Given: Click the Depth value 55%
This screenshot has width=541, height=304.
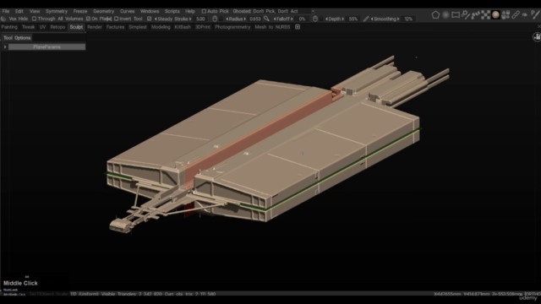Looking at the screenshot, I should 353,19.
